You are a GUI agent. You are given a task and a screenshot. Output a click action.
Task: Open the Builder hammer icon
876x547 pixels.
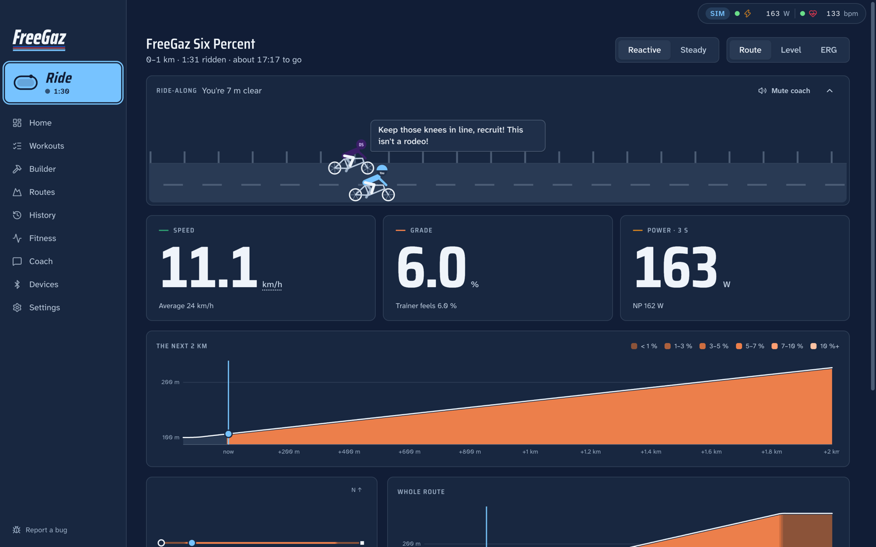click(17, 168)
